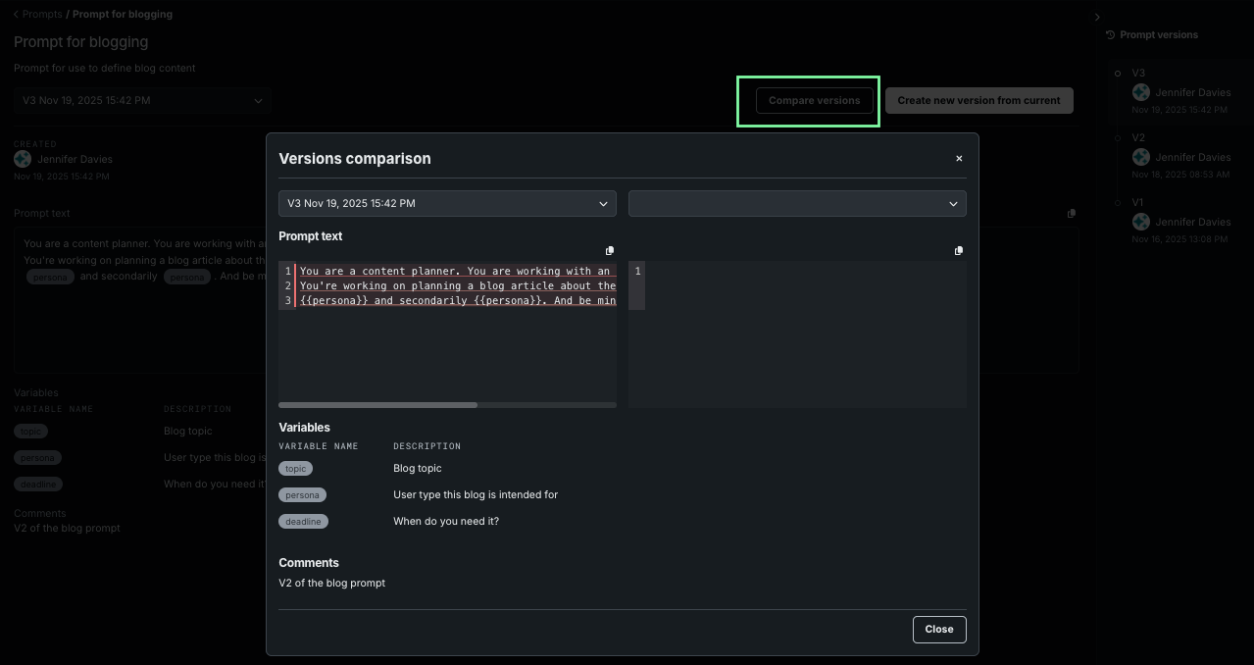Collapse the Prompt versions side panel
Image resolution: width=1254 pixels, height=665 pixels.
(x=1097, y=17)
